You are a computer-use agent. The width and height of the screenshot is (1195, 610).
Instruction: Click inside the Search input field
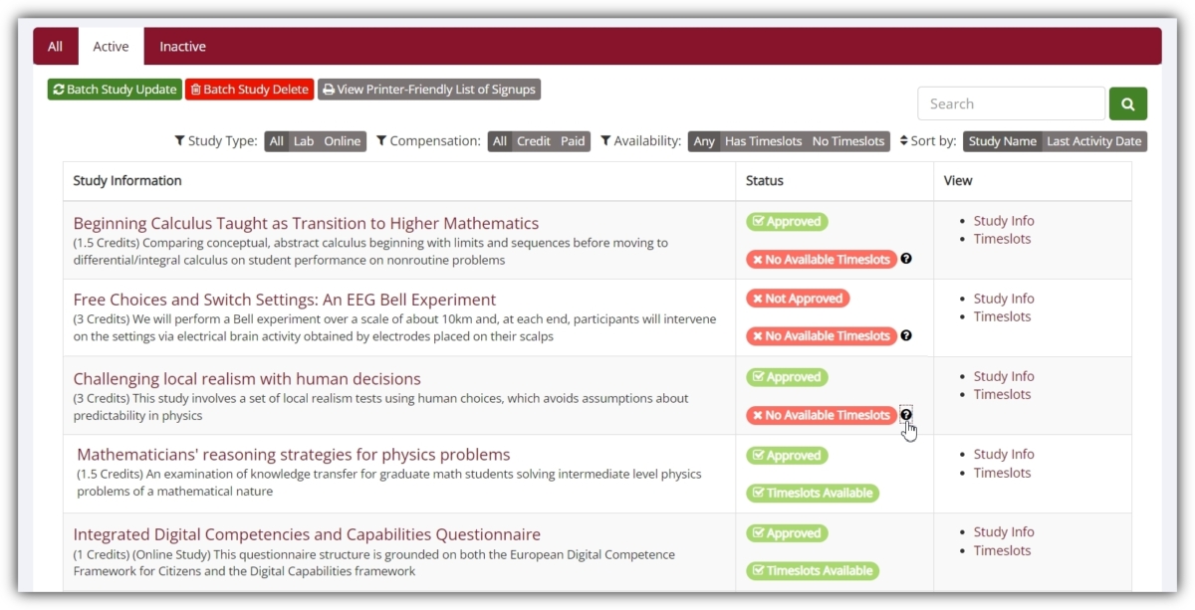point(1011,102)
